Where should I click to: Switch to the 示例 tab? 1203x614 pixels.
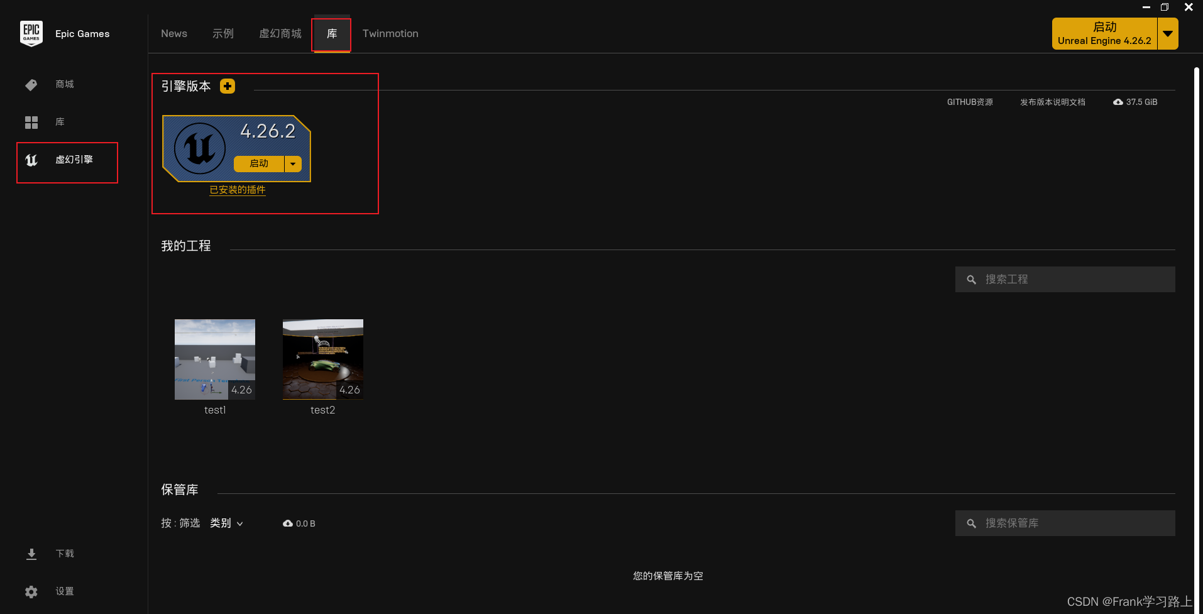click(223, 33)
